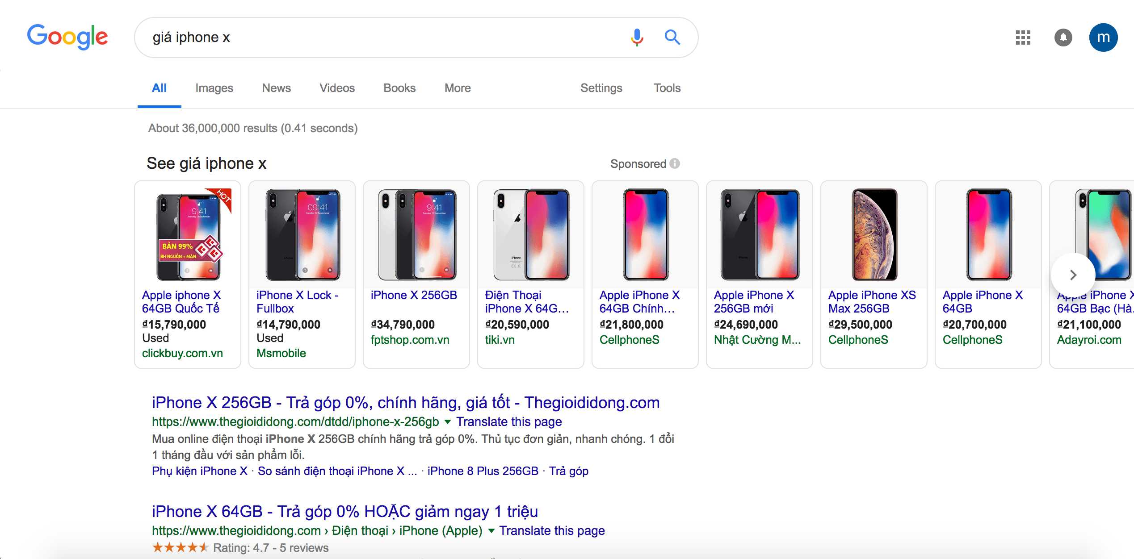Image resolution: width=1134 pixels, height=559 pixels.
Task: Open search Settings
Action: (601, 88)
